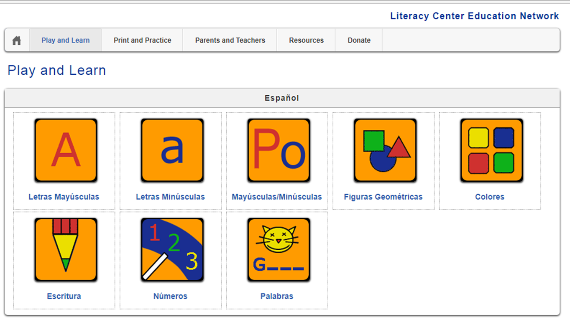Launch the Escritura pencil icon

[x=66, y=250]
